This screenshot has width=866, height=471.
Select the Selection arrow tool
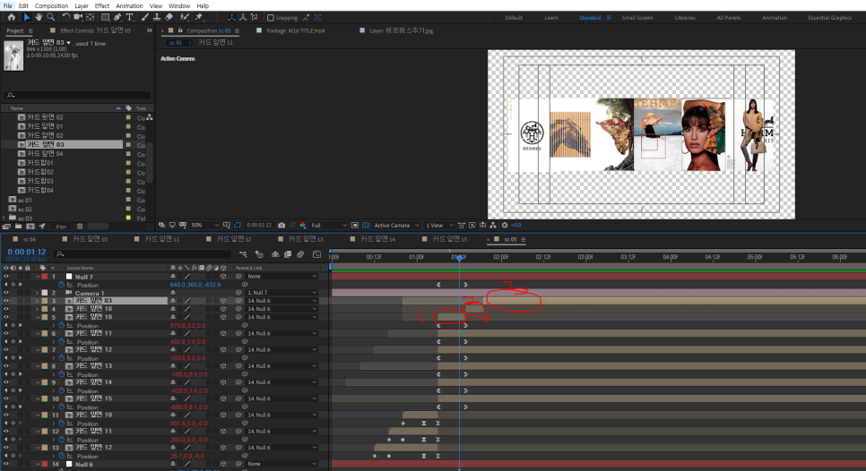[x=26, y=18]
